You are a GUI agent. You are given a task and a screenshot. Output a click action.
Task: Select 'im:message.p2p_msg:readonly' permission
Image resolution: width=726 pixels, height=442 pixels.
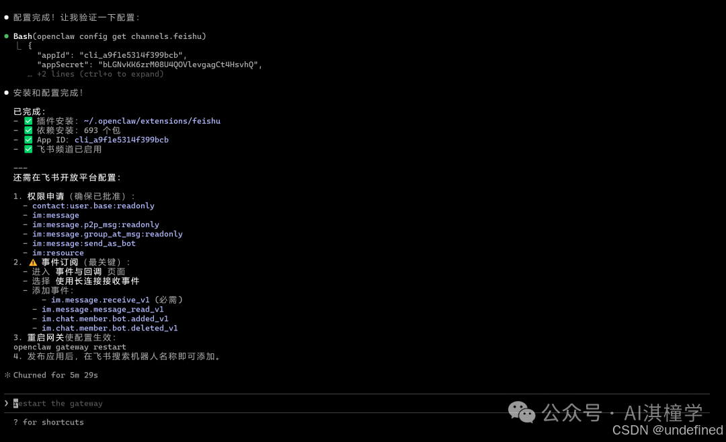coord(95,224)
